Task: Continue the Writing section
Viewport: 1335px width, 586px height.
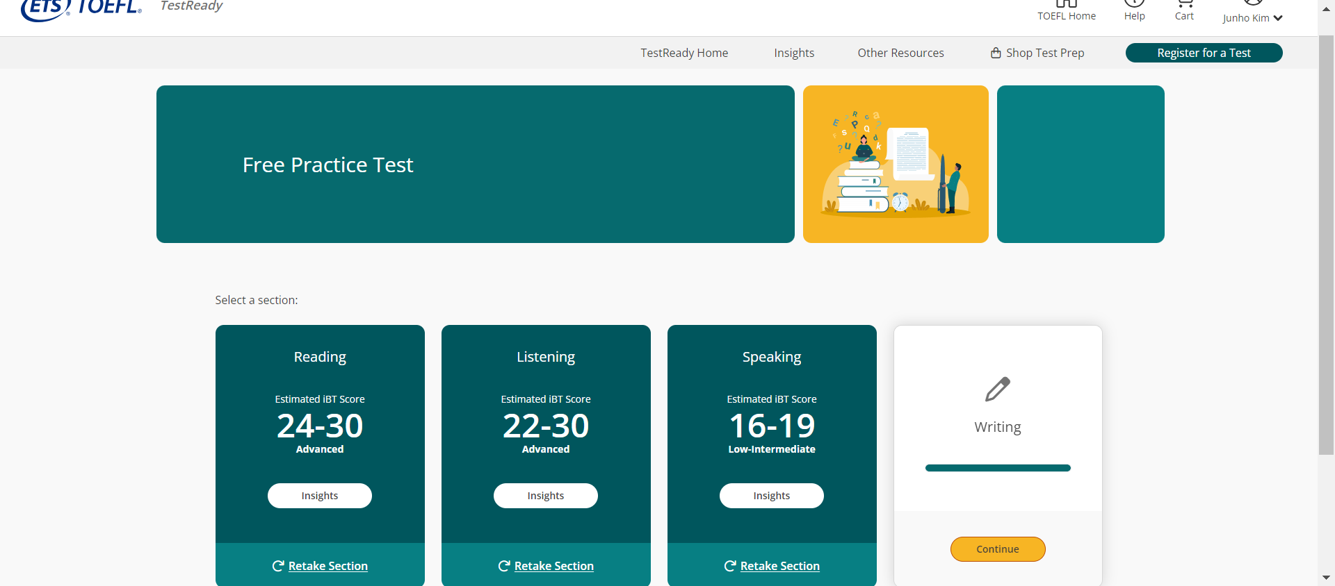Action: [998, 549]
